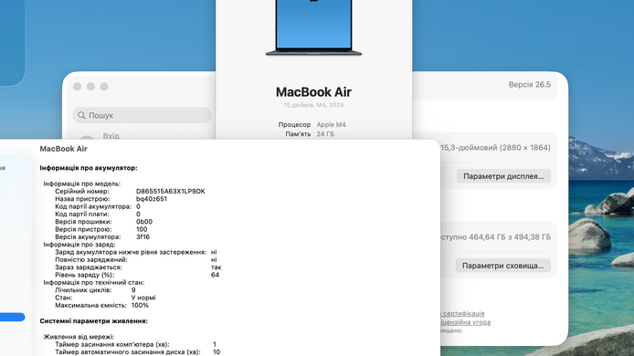The height and width of the screenshot is (356, 634).
Task: Click the 'Інформація про заряд:' subheading
Action: tap(79, 245)
